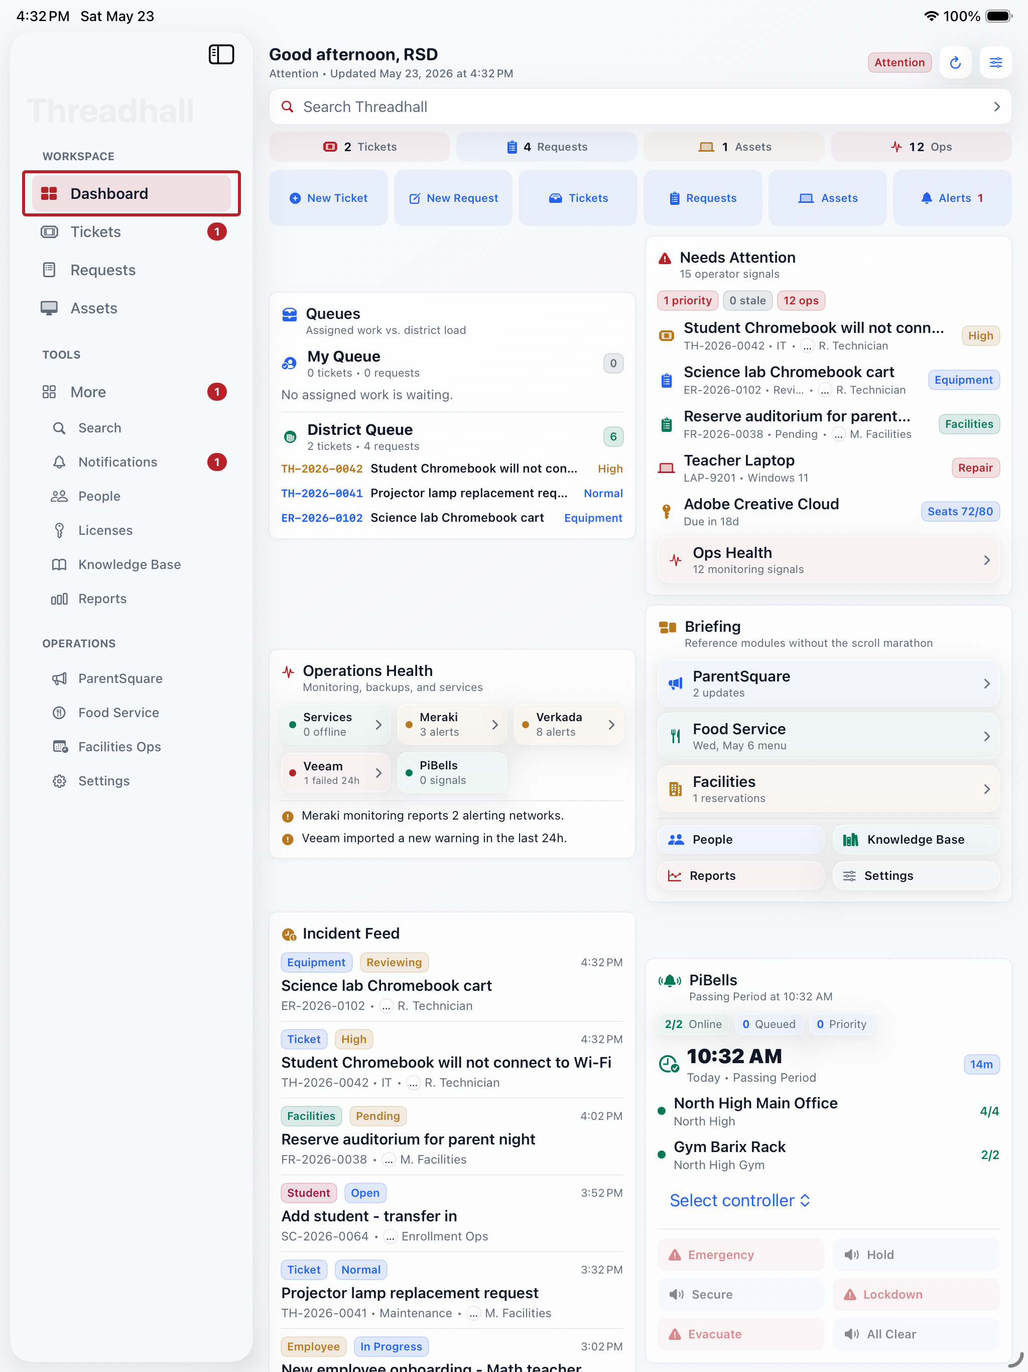Click the Assets monitor icon in the sidebar

(x=49, y=308)
